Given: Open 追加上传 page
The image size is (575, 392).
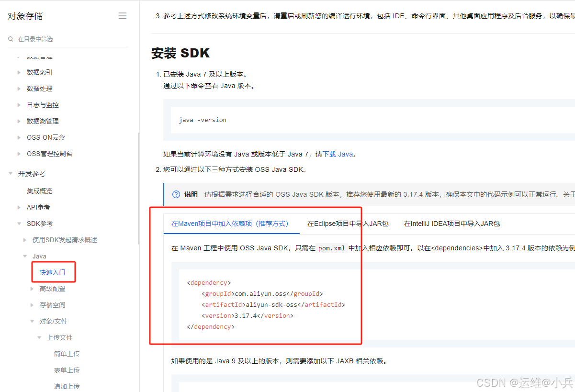Looking at the screenshot, I should tap(67, 386).
